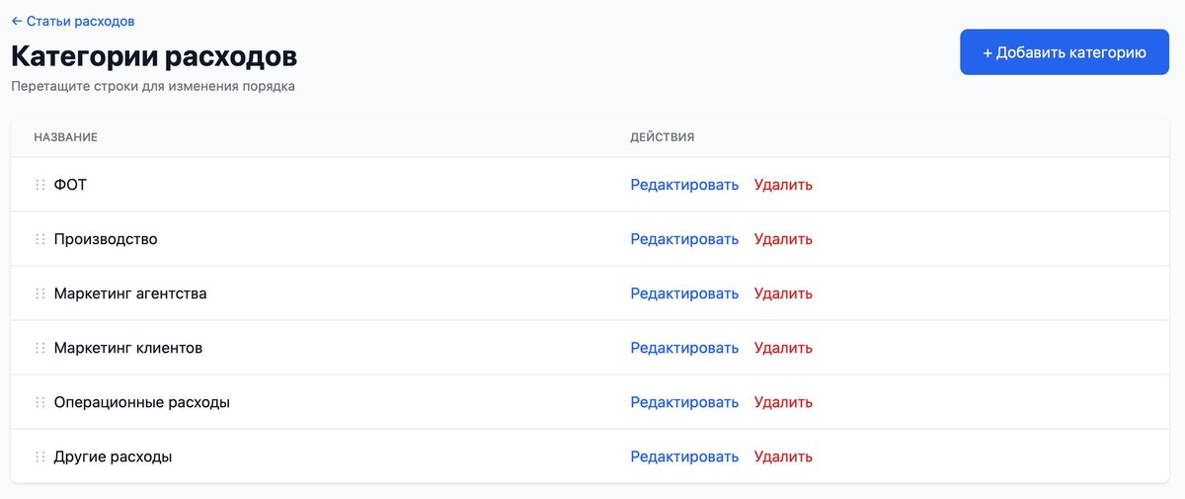This screenshot has height=499, width=1185.
Task: Click the drag handle beside ФОТ
Action: pyautogui.click(x=40, y=185)
